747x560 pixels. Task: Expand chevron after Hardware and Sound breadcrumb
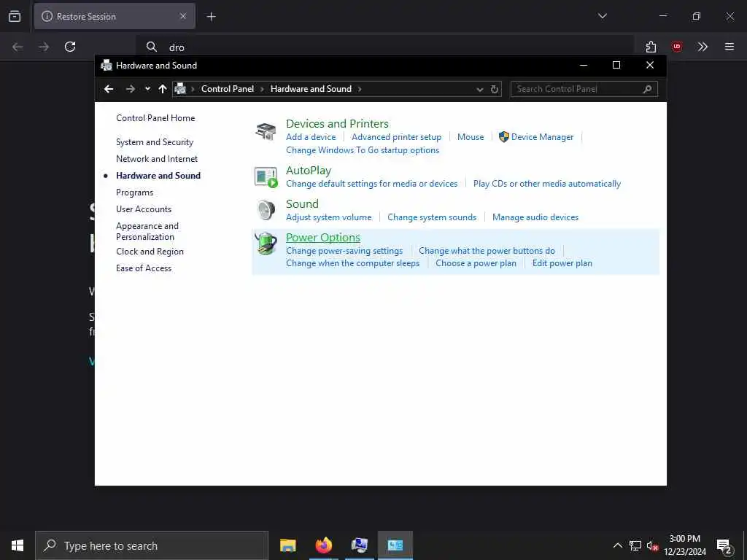[360, 89]
